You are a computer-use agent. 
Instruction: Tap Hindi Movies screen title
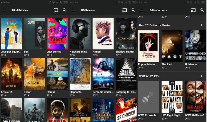20,10
